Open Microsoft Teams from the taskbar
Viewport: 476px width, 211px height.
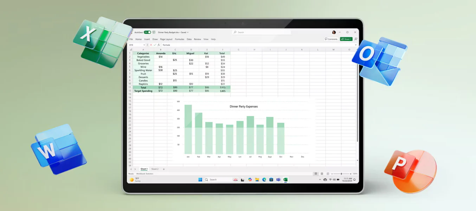pyautogui.click(x=278, y=180)
